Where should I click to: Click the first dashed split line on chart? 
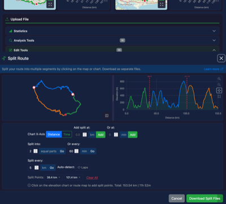[x=150, y=93]
